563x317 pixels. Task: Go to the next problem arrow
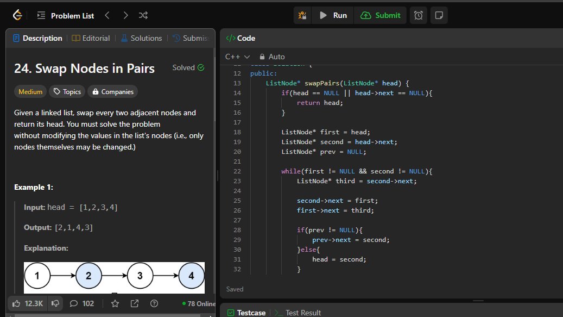click(x=125, y=15)
